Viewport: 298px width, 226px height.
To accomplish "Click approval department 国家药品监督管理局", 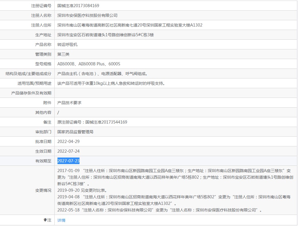I will click(75, 132).
